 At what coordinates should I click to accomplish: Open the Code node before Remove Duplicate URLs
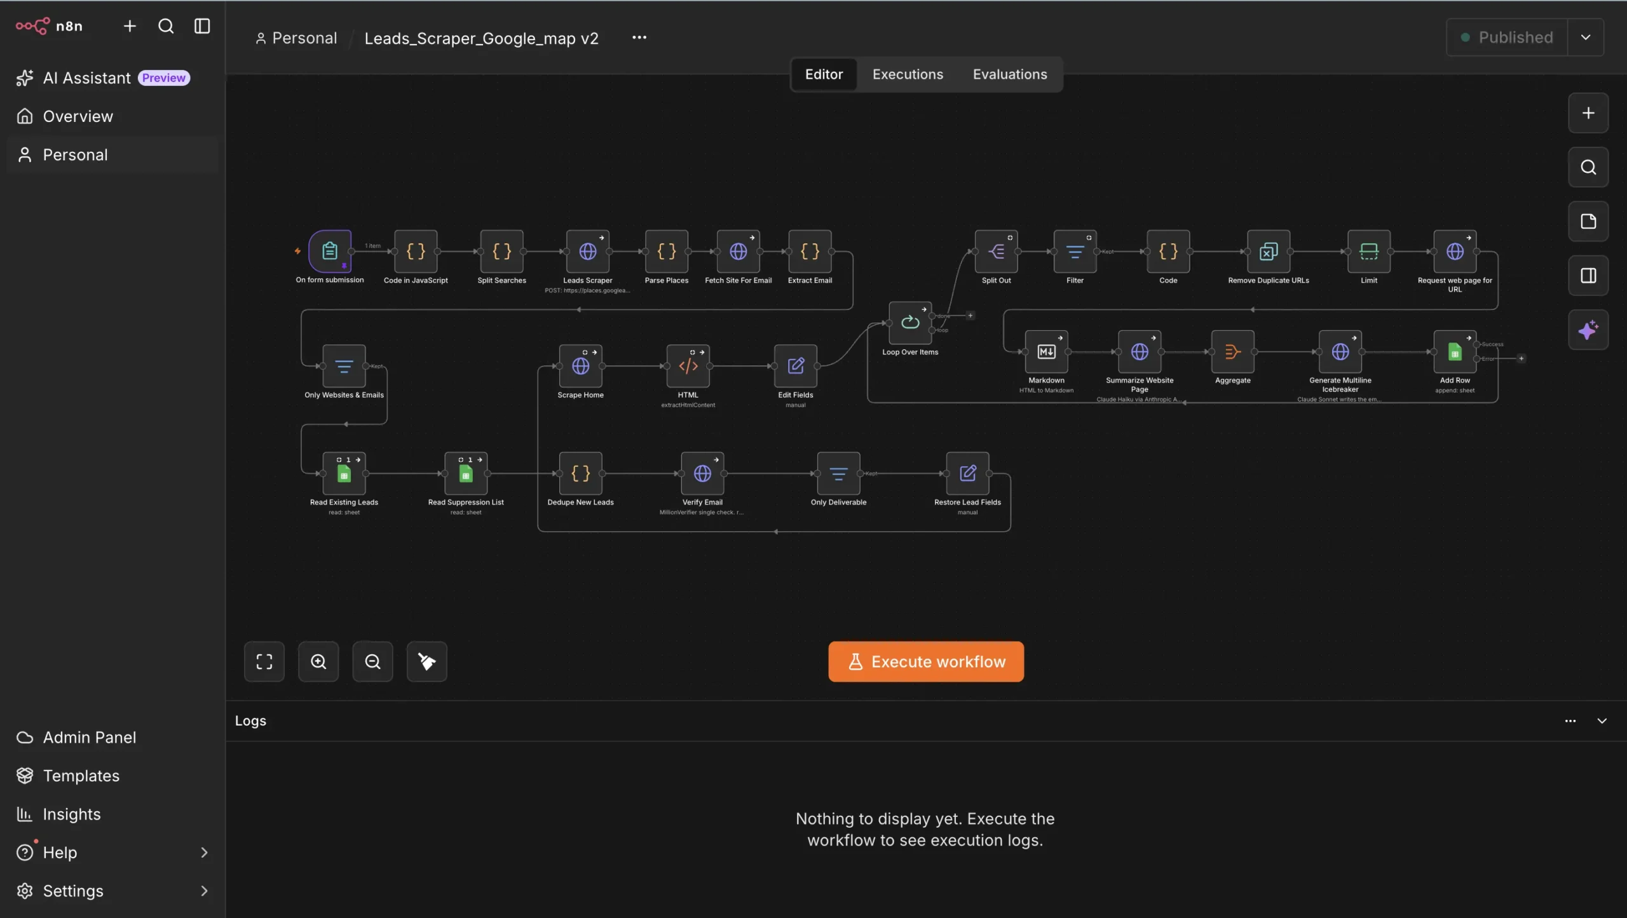[x=1168, y=251]
